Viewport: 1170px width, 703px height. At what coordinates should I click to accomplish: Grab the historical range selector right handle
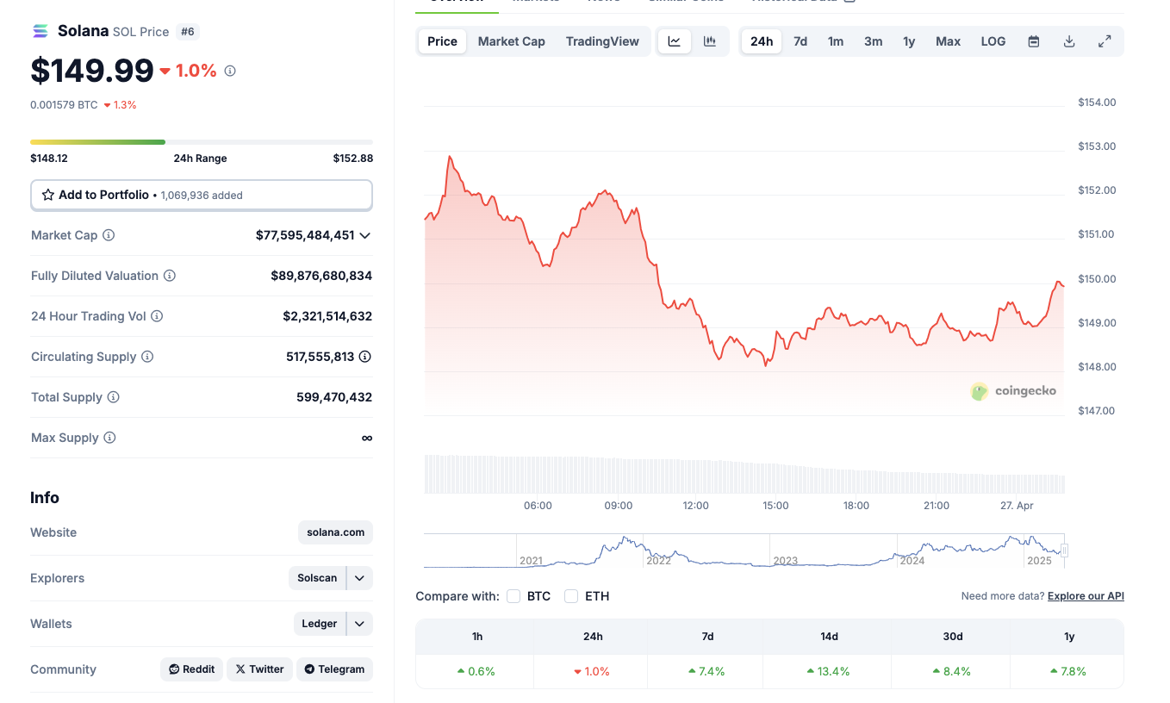point(1065,551)
